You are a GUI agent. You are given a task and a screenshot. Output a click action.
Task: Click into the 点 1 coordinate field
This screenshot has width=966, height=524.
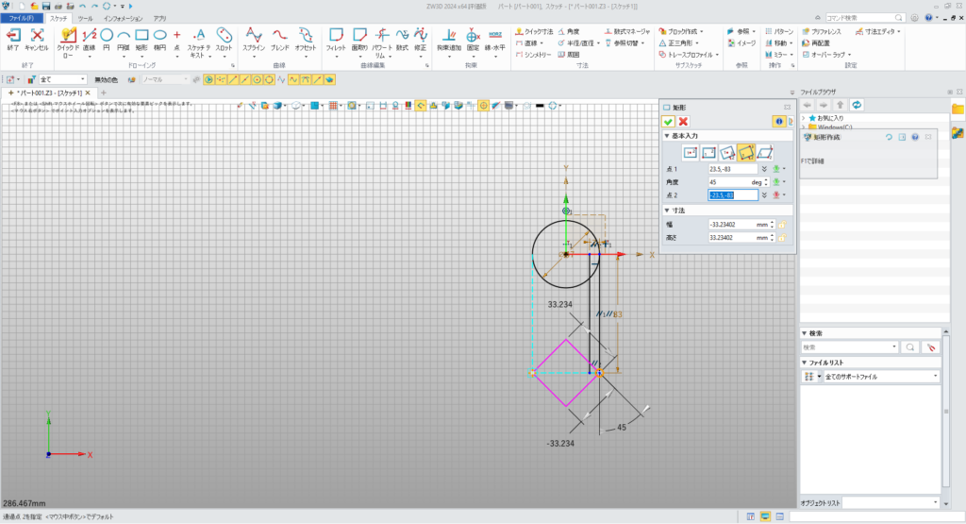click(733, 168)
